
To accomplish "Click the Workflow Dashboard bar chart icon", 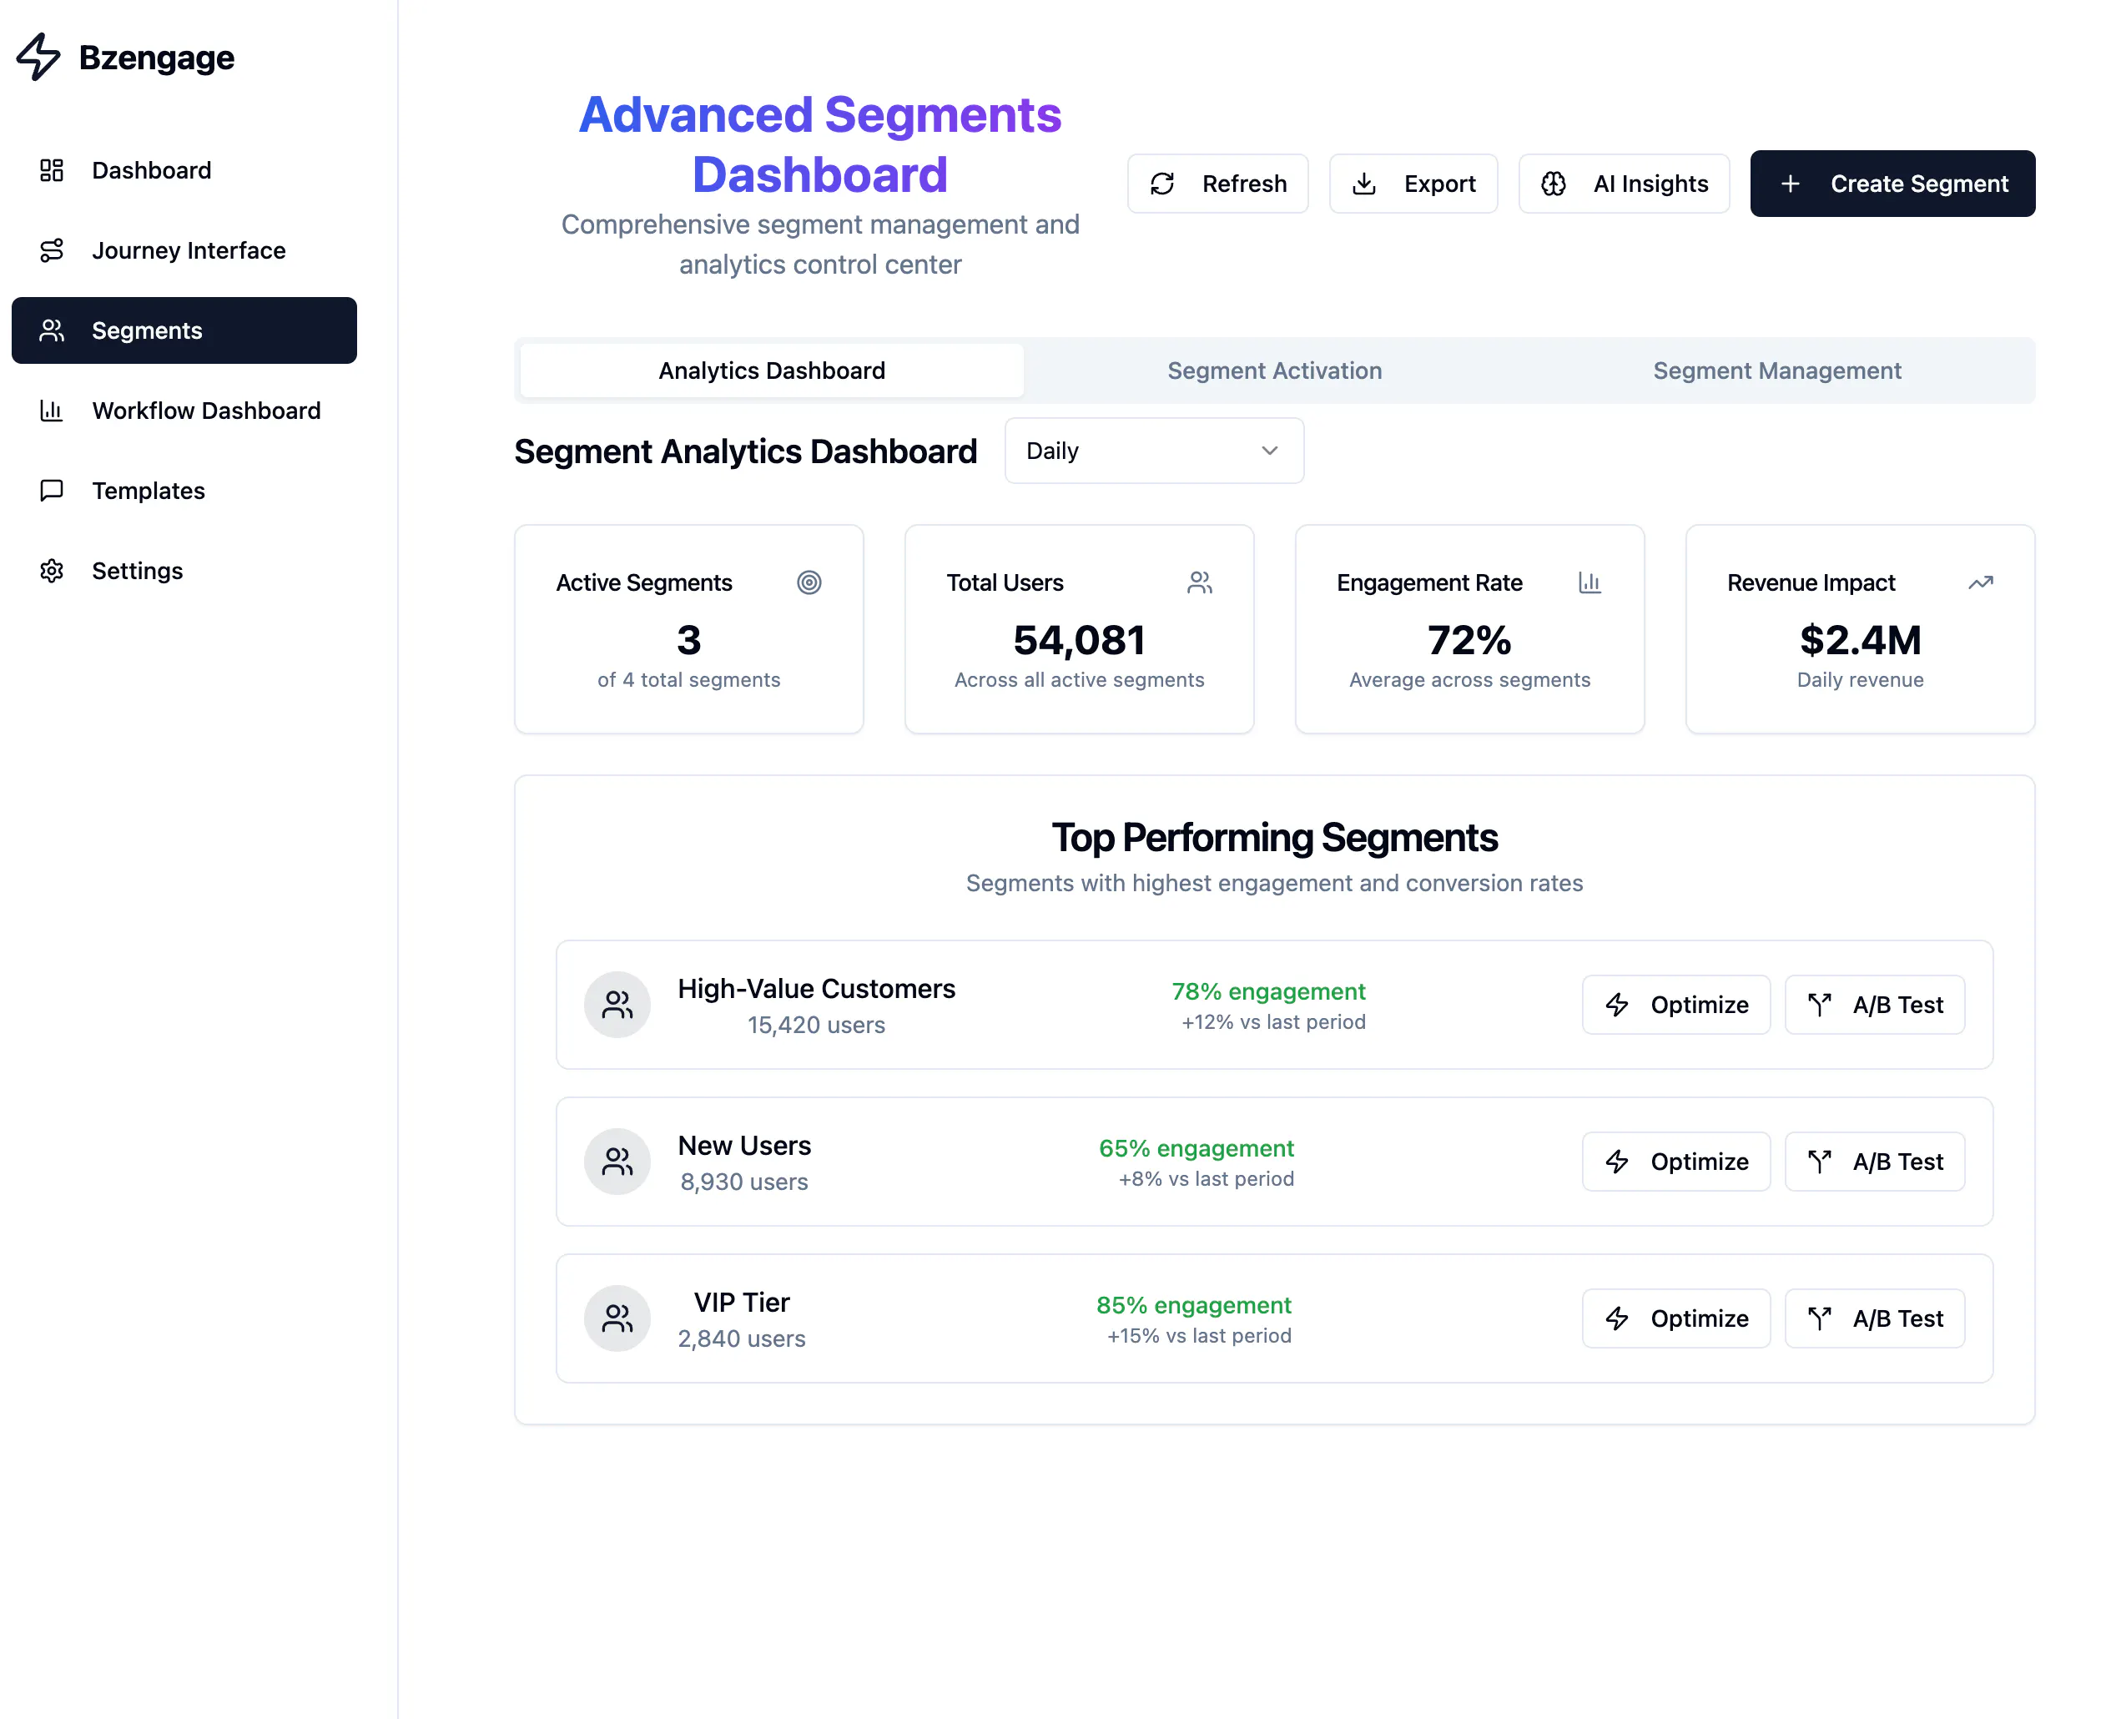I will pos(52,411).
